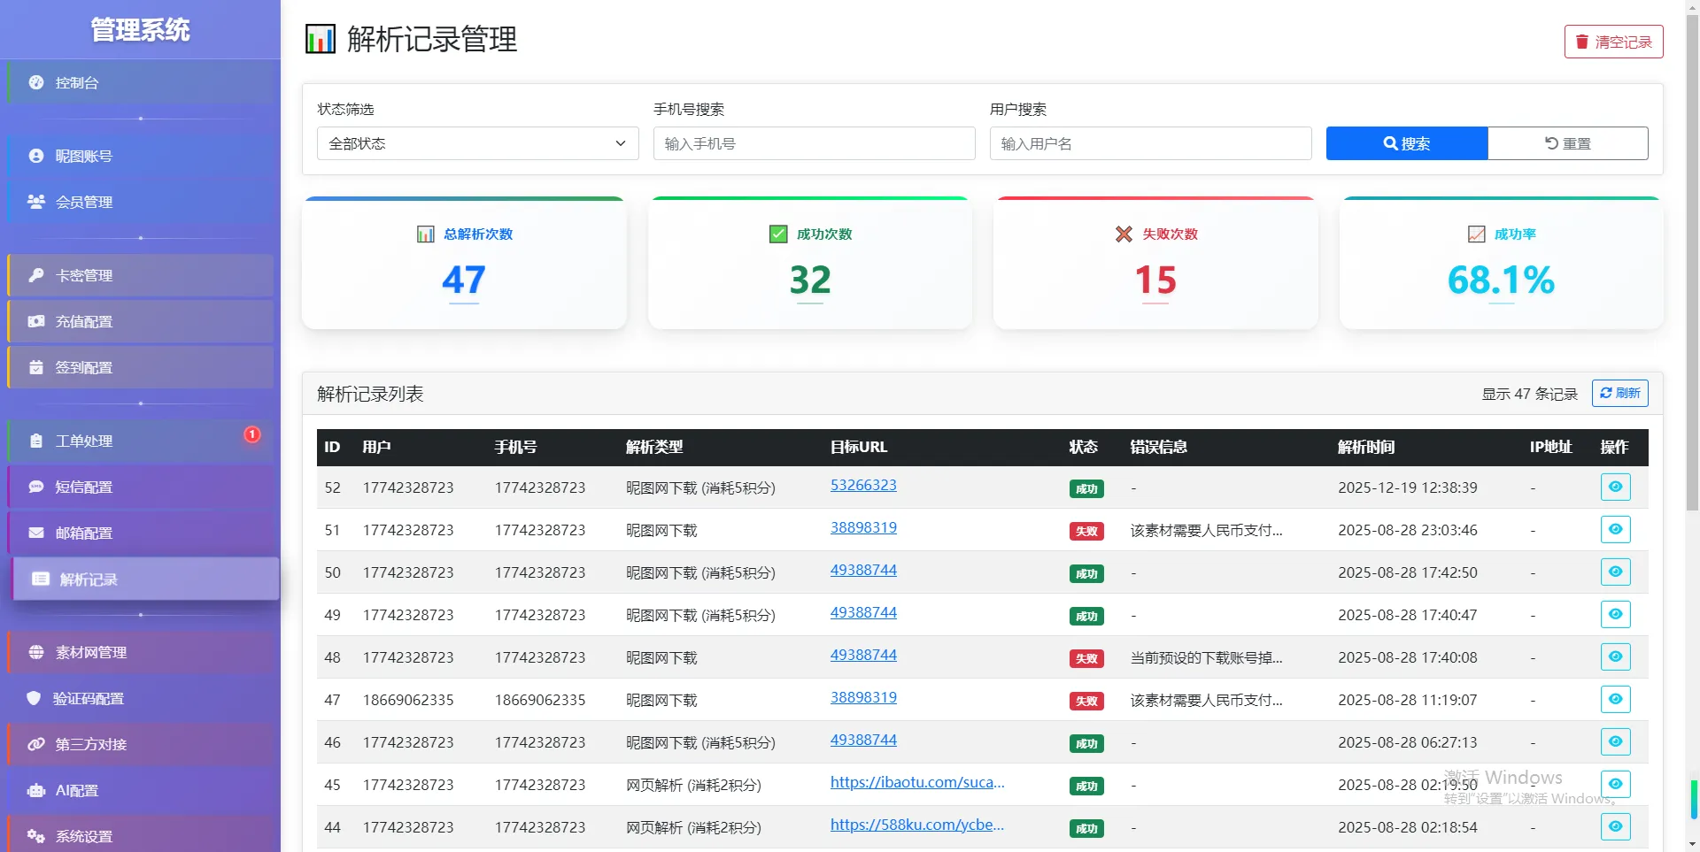Open the 状态筛选 dropdown

click(477, 143)
